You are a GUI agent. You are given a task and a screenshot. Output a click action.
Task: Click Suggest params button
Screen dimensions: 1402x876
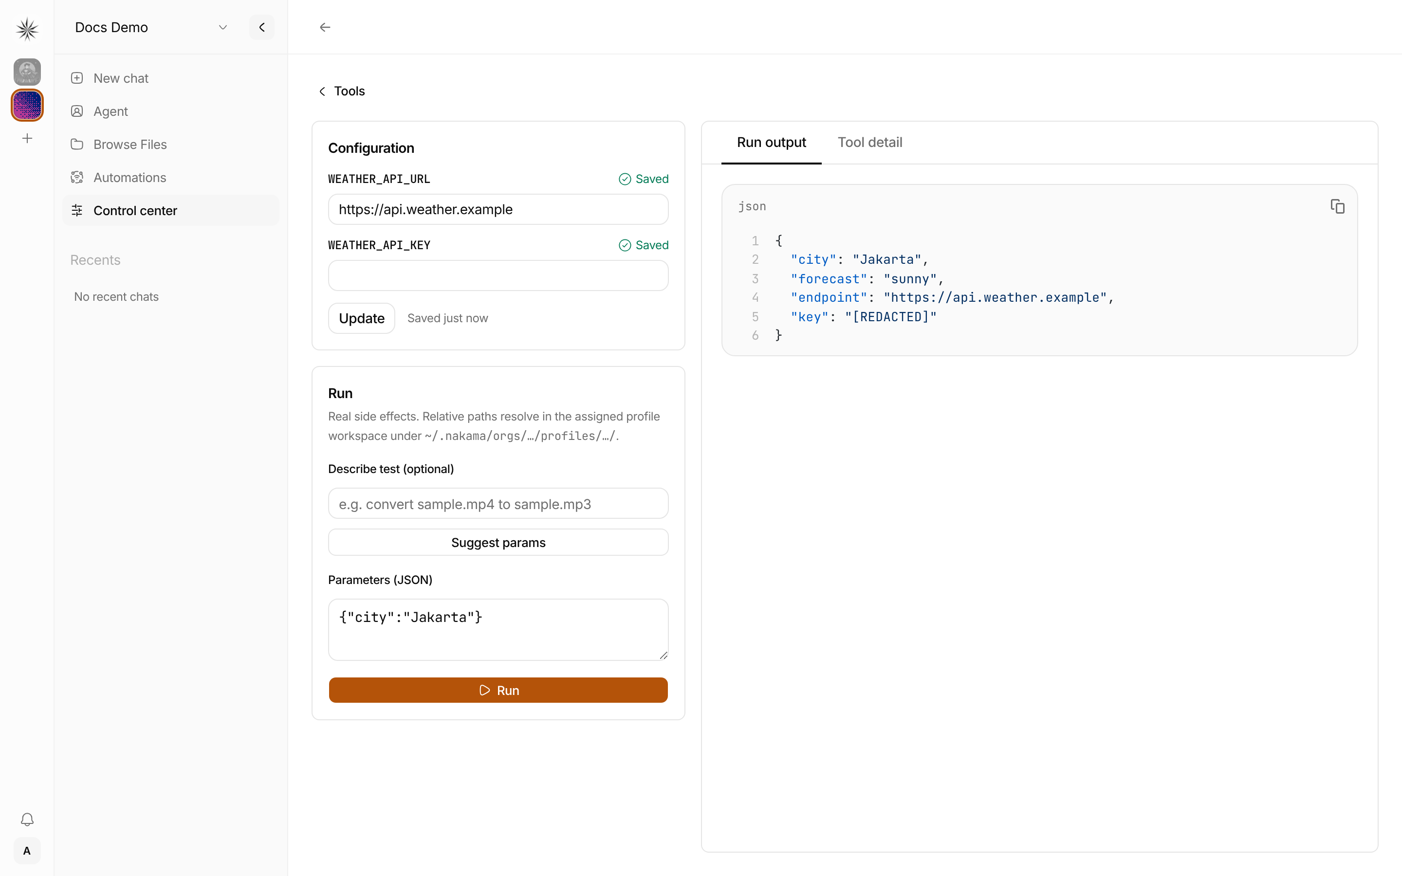[x=498, y=542]
